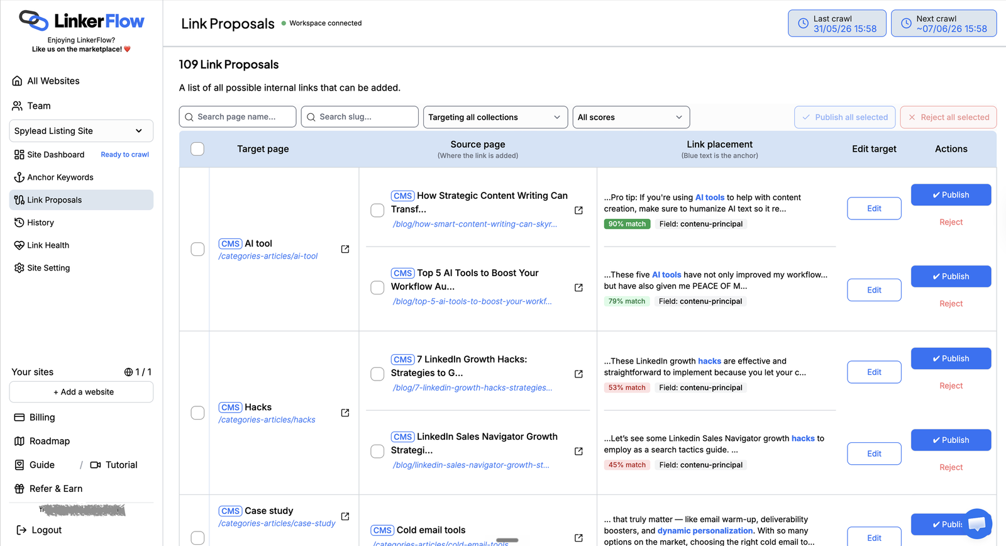Reject the 79% match AI tools link
Image resolution: width=1006 pixels, height=546 pixels.
(951, 304)
